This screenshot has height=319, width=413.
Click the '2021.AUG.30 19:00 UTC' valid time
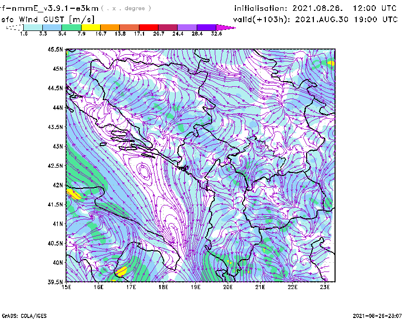[346, 20]
